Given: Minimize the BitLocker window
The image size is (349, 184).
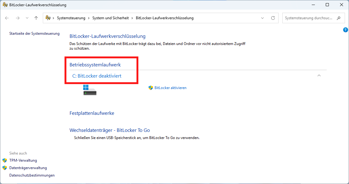Looking at the screenshot, I should click(x=313, y=5).
